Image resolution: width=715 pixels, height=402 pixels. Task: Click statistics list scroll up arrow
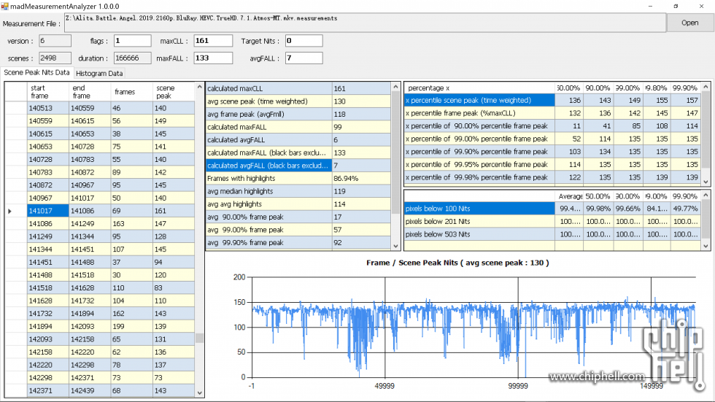pyautogui.click(x=395, y=87)
